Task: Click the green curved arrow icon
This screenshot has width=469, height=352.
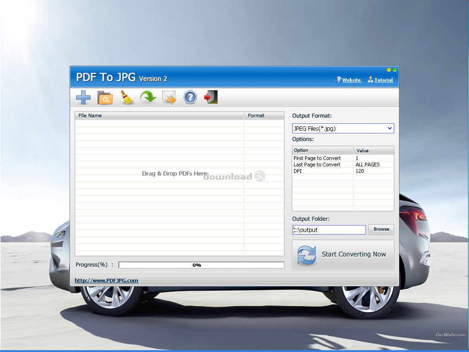Action: pos(148,97)
